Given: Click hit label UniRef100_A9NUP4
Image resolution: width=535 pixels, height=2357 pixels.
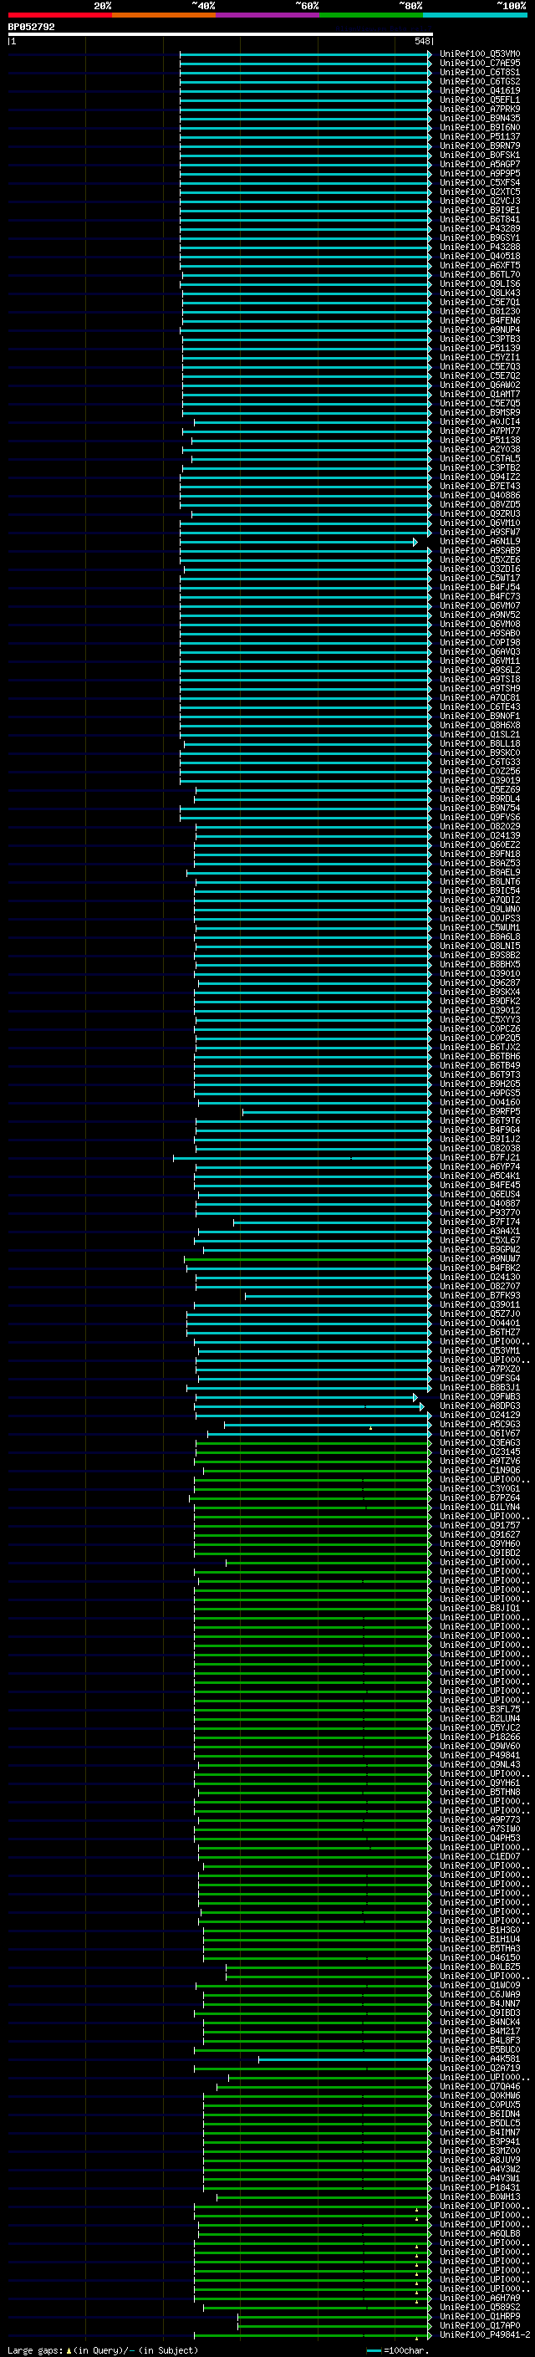Looking at the screenshot, I should click(x=479, y=330).
